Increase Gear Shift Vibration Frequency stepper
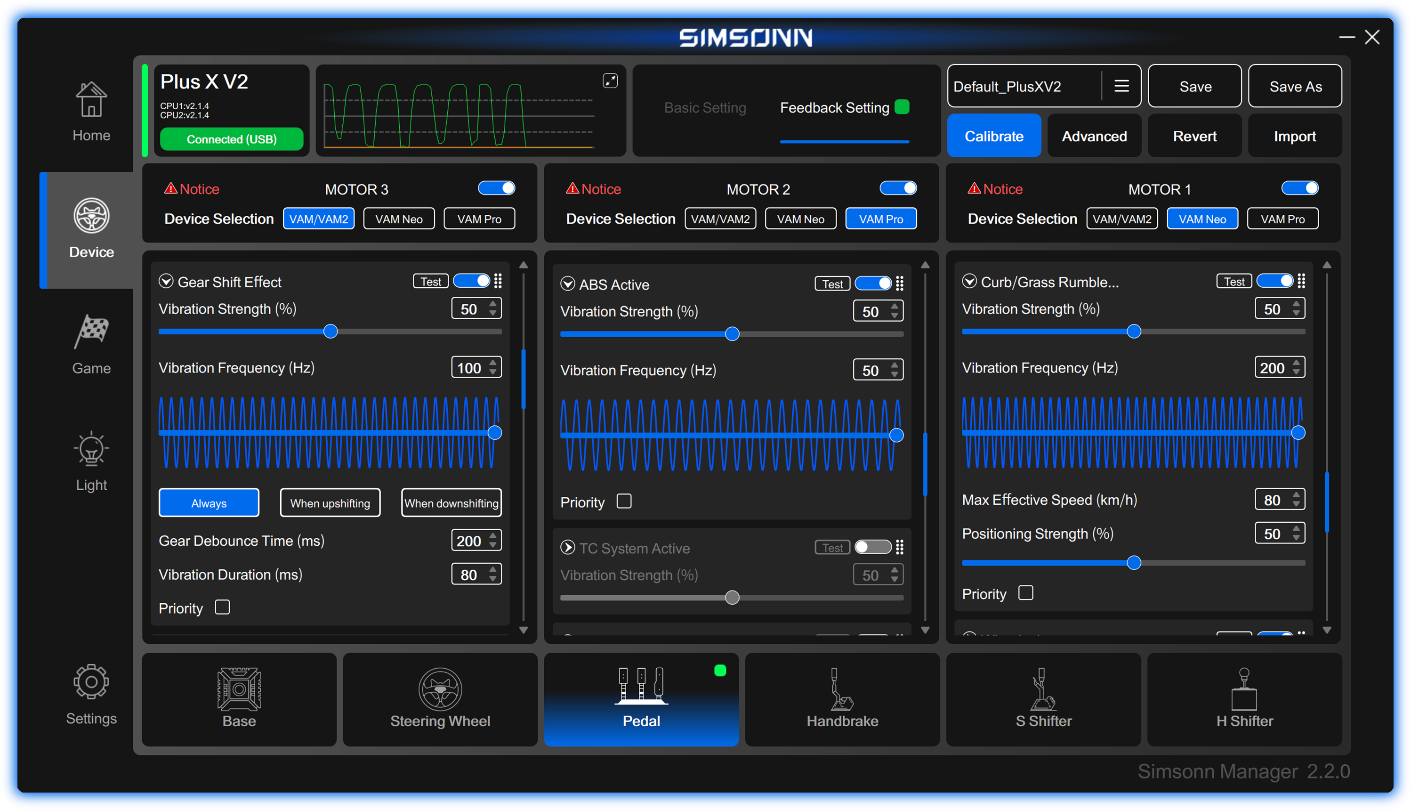This screenshot has width=1411, height=810. click(x=493, y=363)
